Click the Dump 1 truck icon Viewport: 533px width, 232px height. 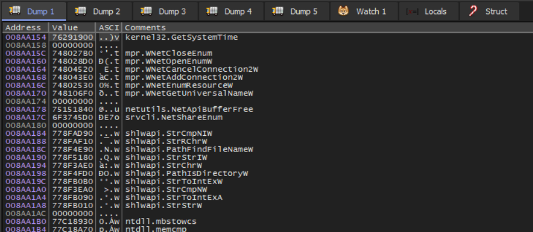(x=15, y=11)
